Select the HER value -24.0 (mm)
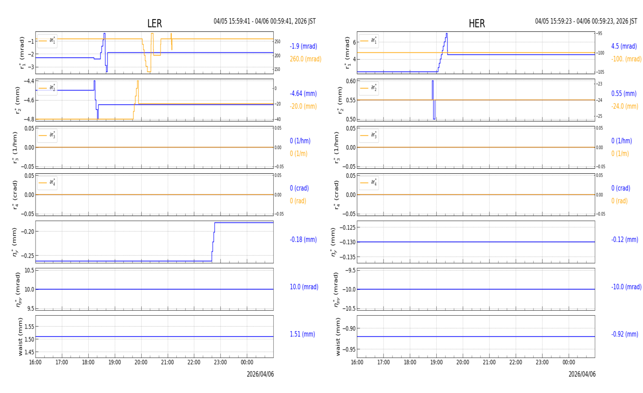The image size is (643, 393). (x=625, y=106)
